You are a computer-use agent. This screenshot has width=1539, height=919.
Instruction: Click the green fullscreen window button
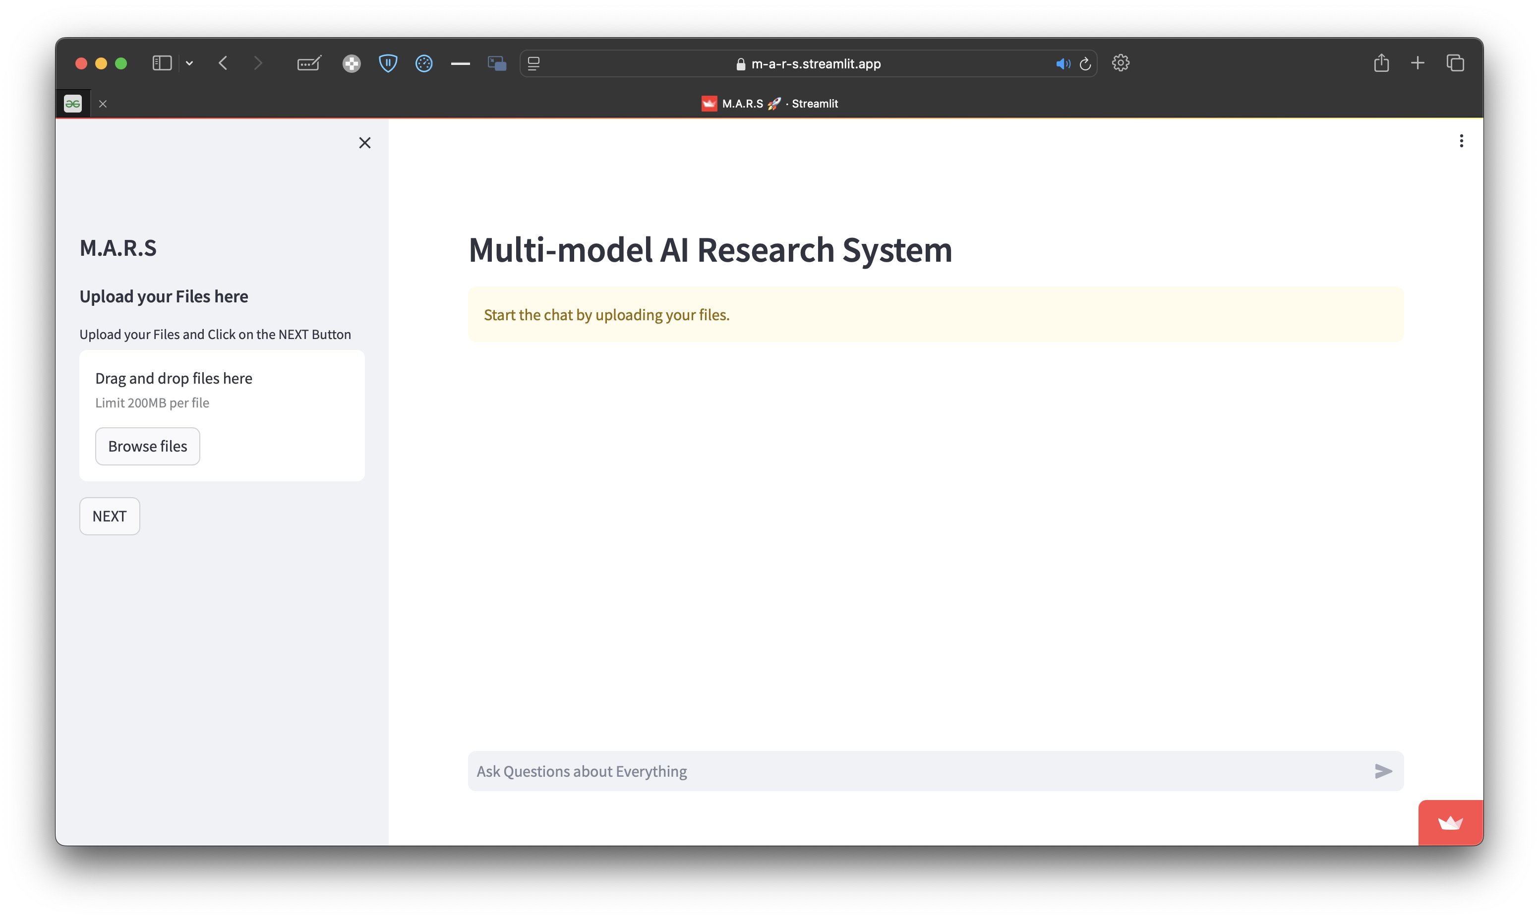pos(121,63)
